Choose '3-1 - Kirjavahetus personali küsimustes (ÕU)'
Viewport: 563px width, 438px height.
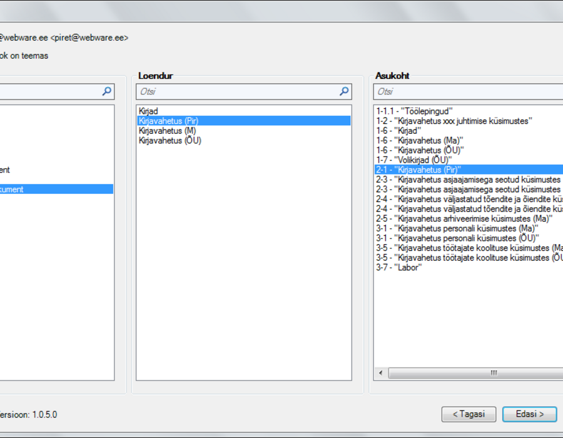point(469,238)
